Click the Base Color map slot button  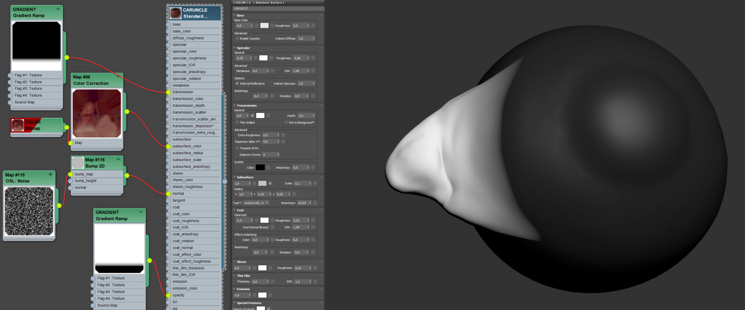[x=272, y=26]
